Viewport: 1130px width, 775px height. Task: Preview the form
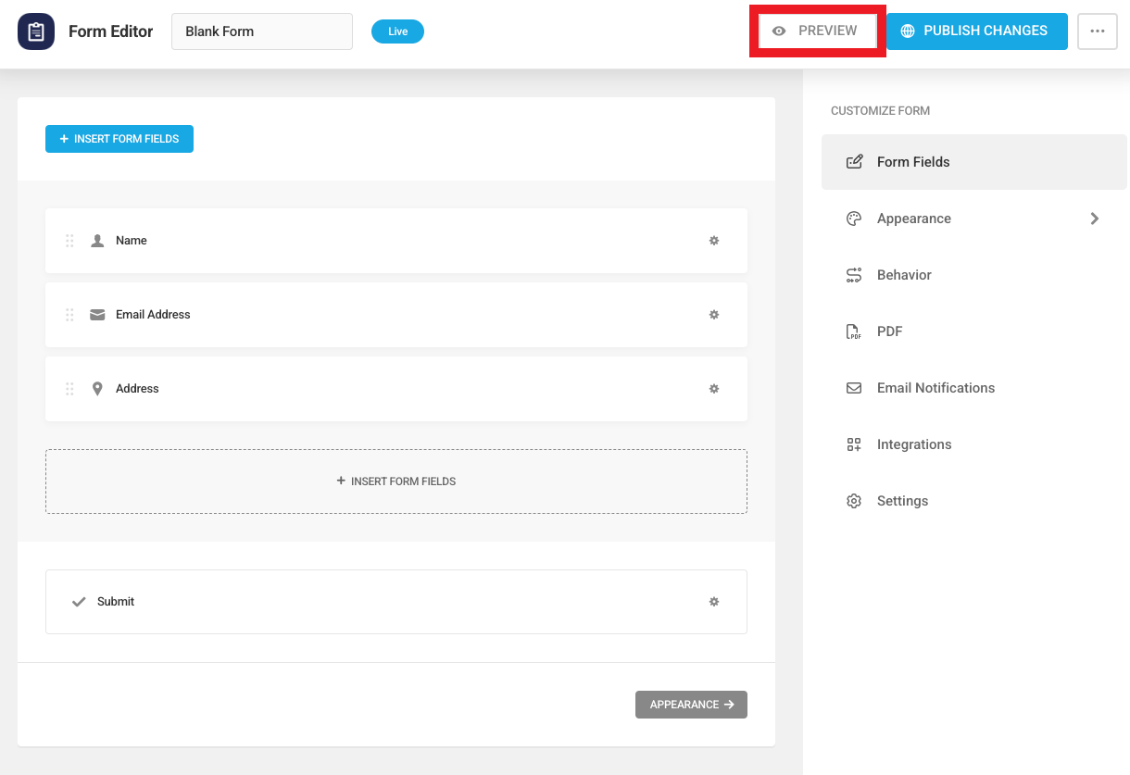[x=817, y=31]
